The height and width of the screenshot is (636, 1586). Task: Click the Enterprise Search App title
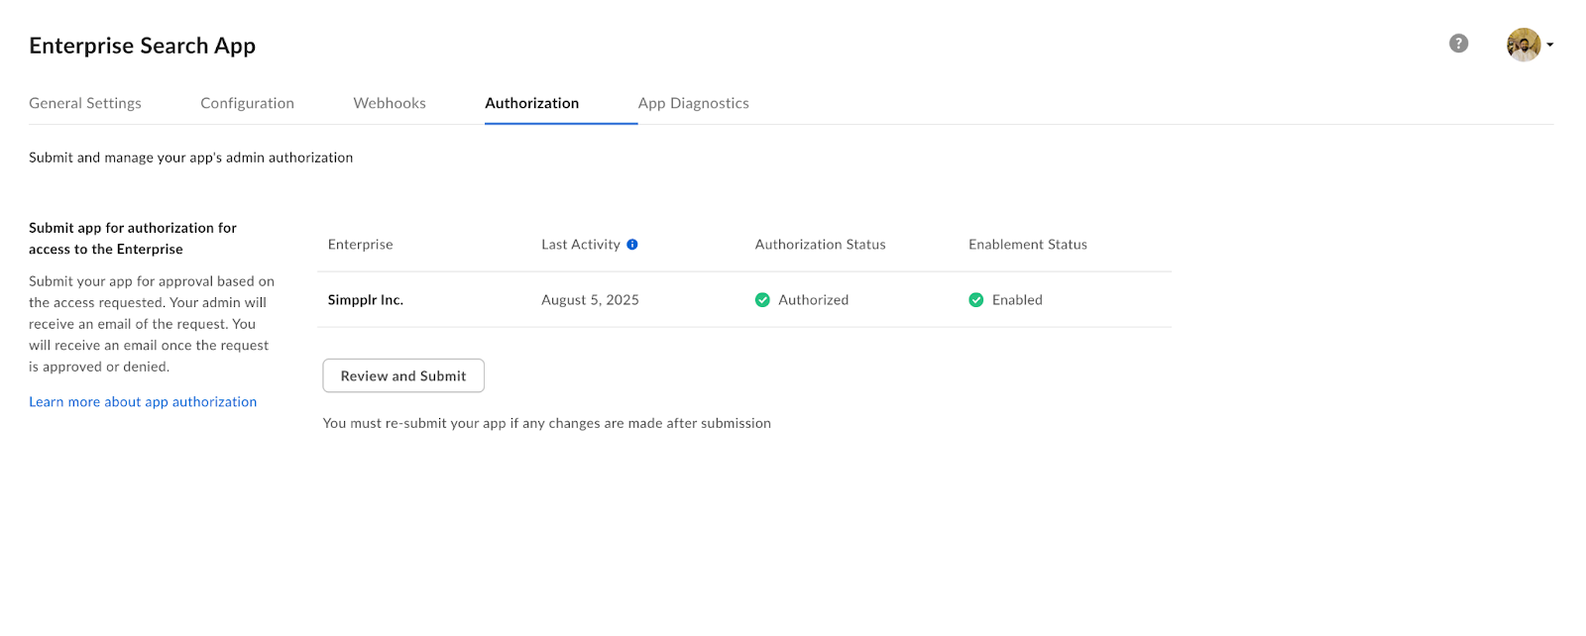click(142, 46)
